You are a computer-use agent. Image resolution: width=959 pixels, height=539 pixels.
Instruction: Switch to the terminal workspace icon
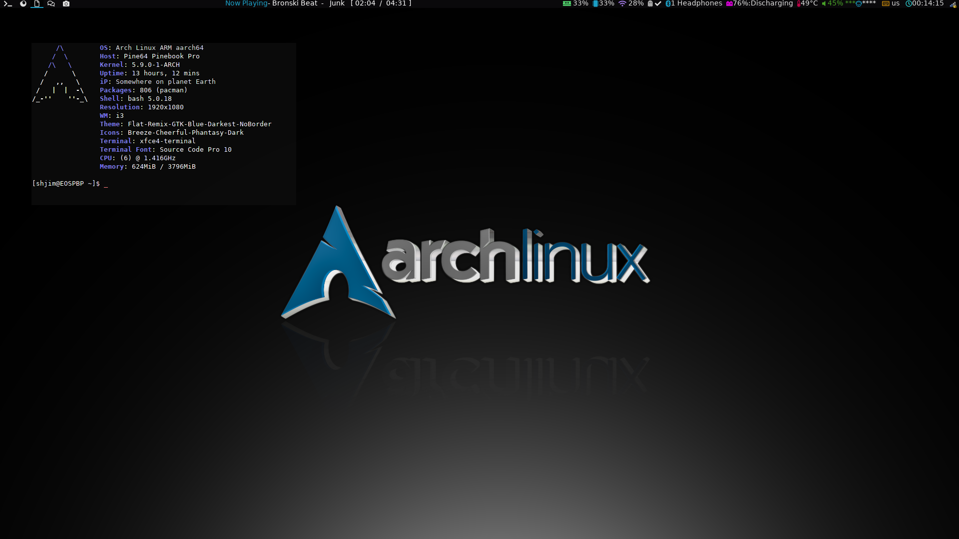pos(8,3)
